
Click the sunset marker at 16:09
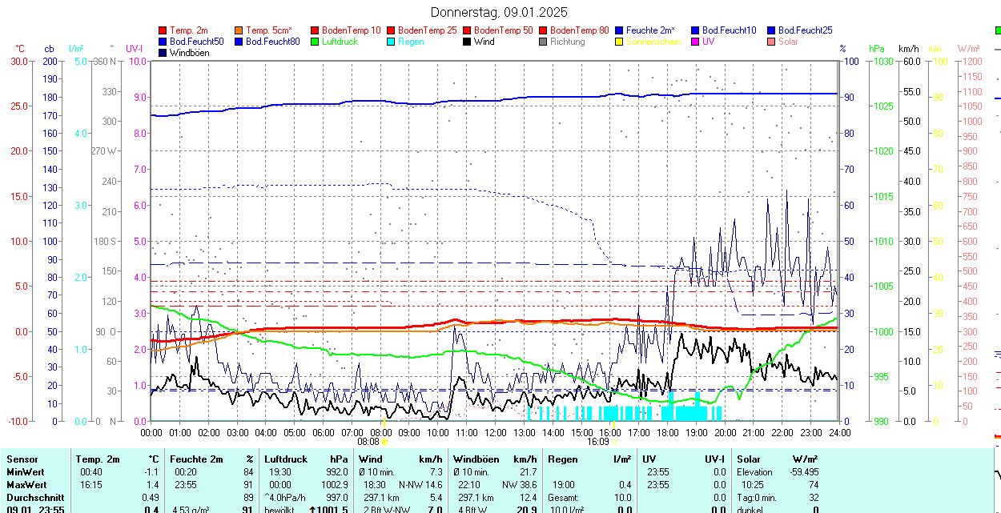tap(613, 441)
